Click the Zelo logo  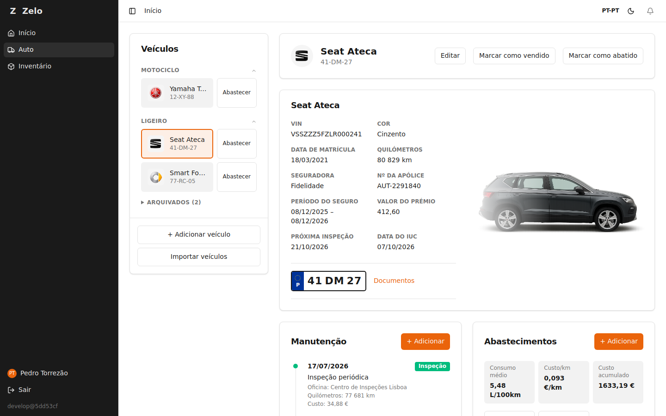coord(26,11)
